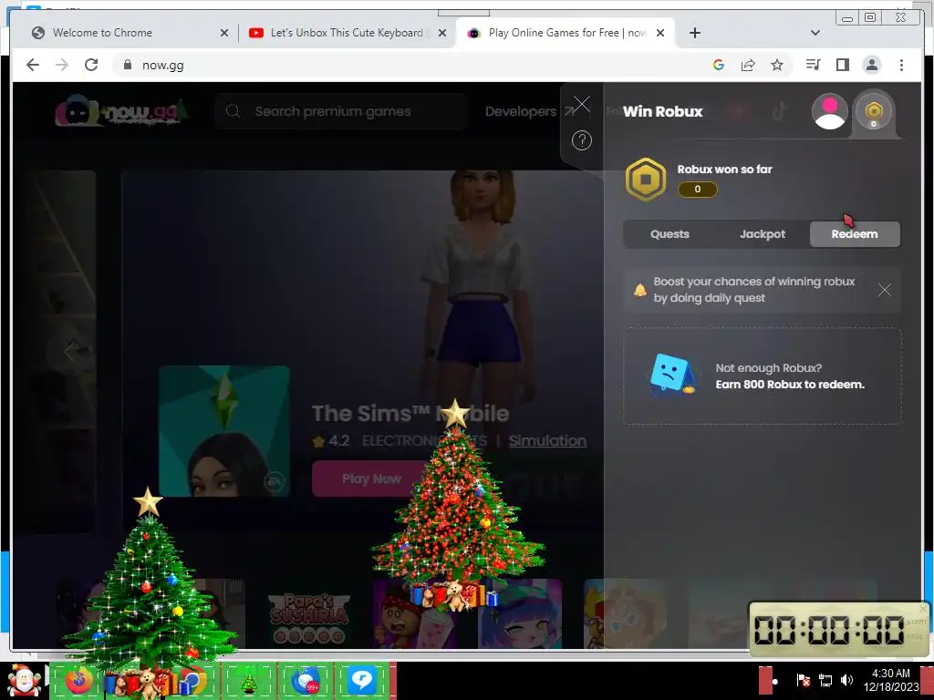This screenshot has height=700, width=934.
Task: Open the media control playlist icon
Action: pyautogui.click(x=813, y=65)
